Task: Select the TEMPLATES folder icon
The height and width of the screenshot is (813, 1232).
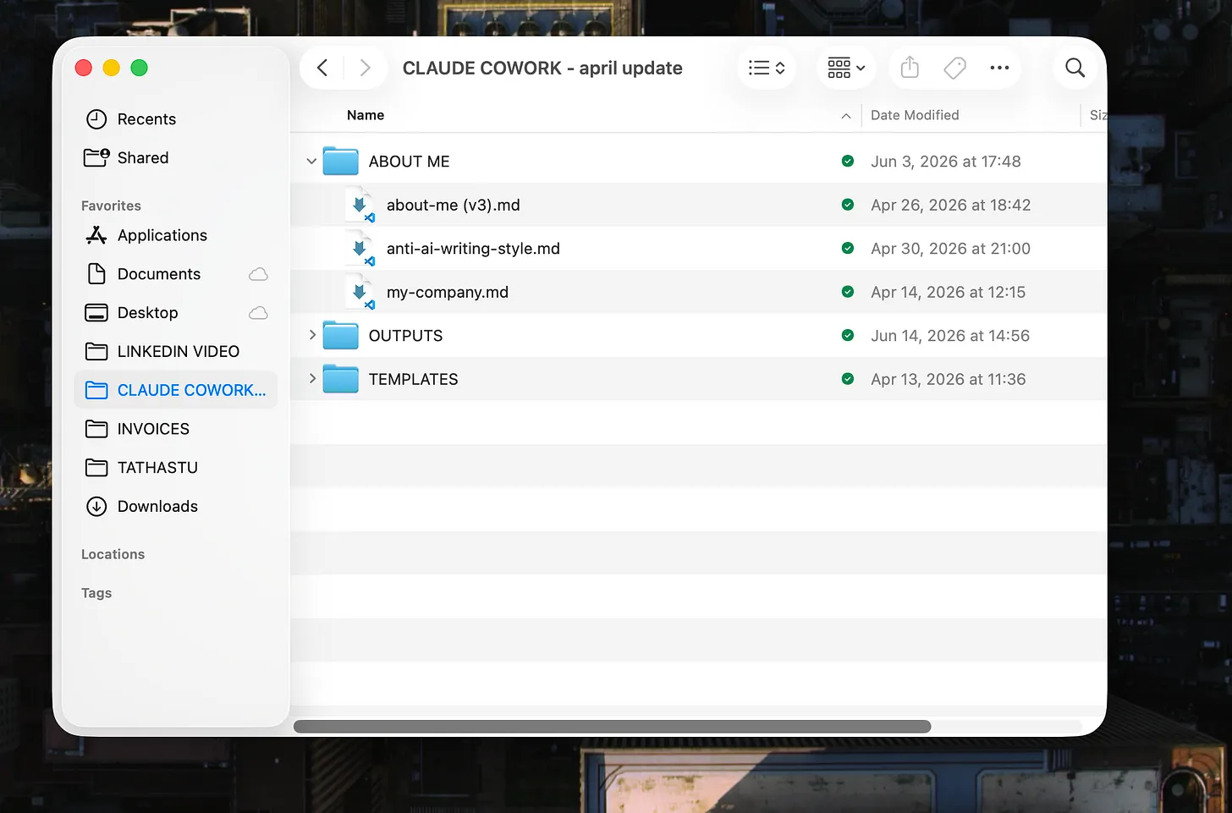Action: click(340, 378)
